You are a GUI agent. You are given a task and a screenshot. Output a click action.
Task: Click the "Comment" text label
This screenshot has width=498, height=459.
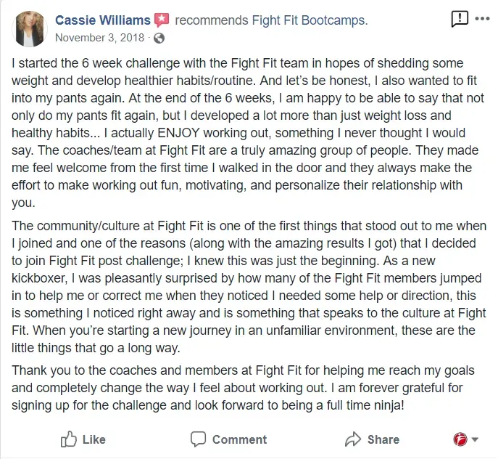tap(239, 439)
